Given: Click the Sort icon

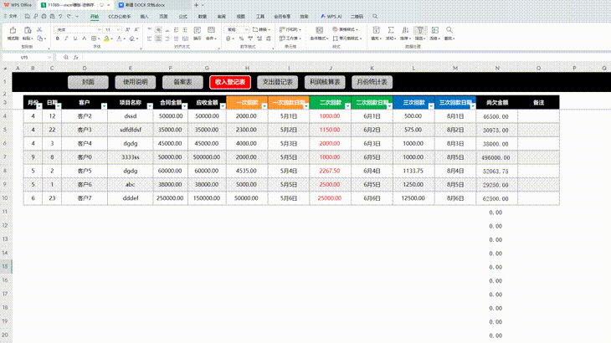Looking at the screenshot, I should click(x=405, y=30).
